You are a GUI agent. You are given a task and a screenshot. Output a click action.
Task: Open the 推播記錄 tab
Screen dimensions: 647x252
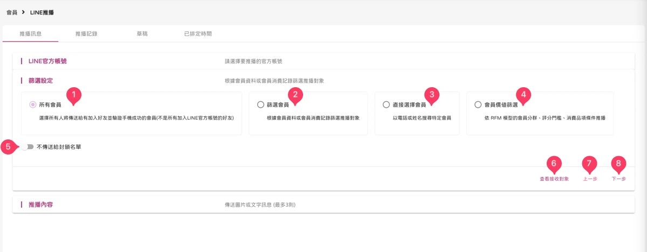pos(86,33)
